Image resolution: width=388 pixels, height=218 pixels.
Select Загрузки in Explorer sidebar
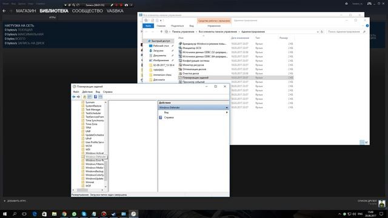[x=158, y=51]
